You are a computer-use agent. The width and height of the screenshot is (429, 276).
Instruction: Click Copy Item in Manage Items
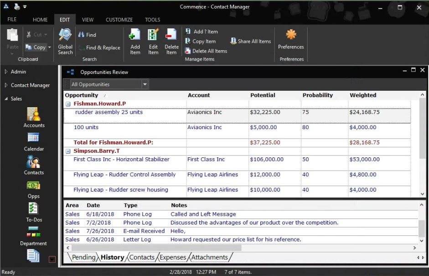[201, 42]
